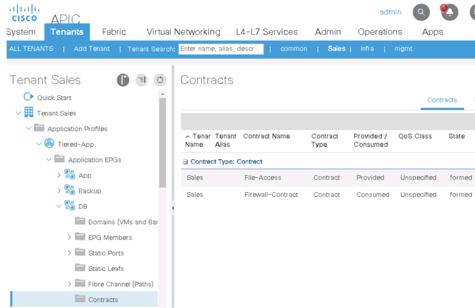Click the Tenant Search input field
Image resolution: width=475 pixels, height=308 pixels.
(221, 49)
